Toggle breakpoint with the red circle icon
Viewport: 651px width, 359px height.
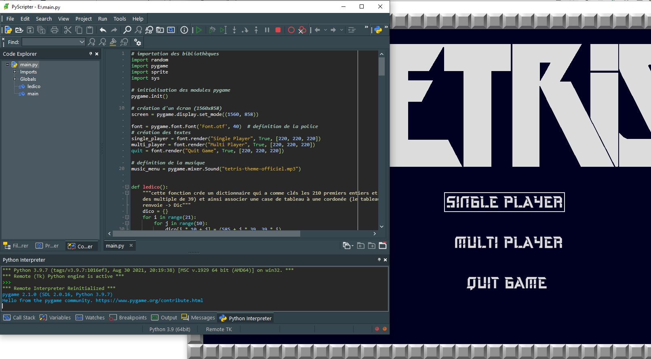(291, 30)
